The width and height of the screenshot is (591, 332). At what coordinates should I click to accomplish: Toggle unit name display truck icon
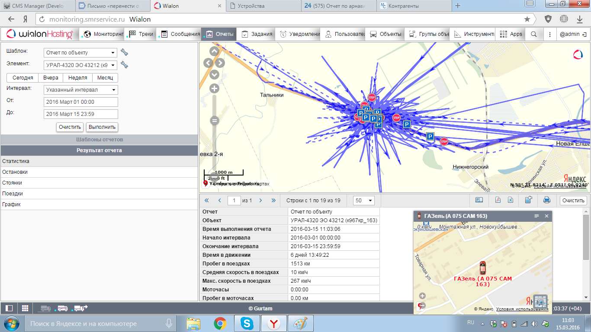pyautogui.click(x=62, y=308)
